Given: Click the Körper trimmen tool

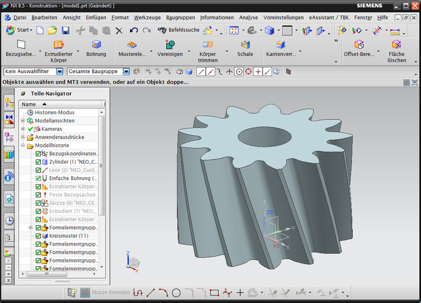Looking at the screenshot, I should click(208, 45).
